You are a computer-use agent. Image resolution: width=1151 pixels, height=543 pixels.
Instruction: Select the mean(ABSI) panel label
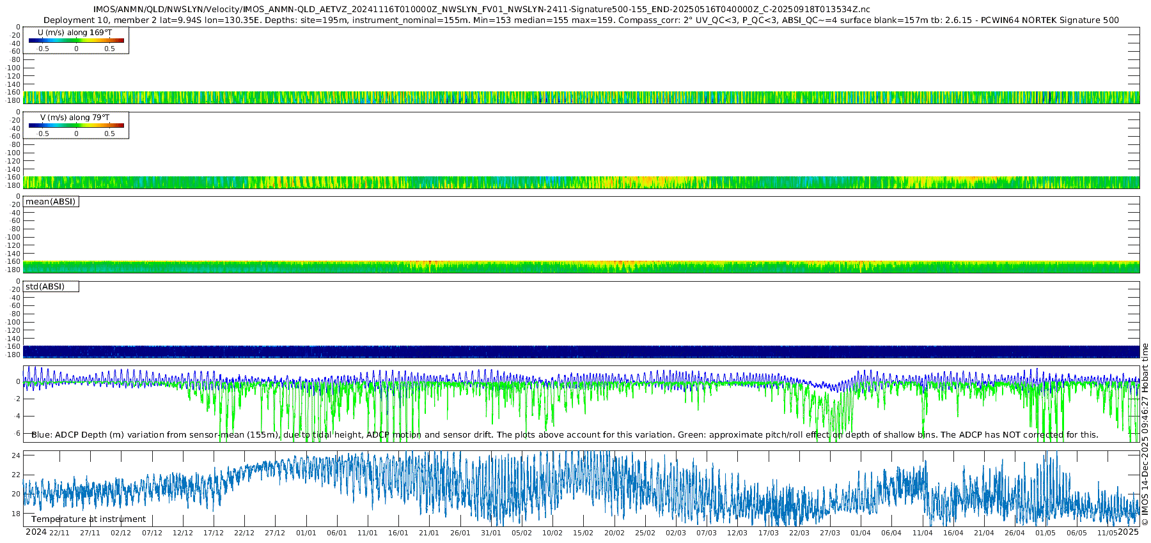coord(51,202)
